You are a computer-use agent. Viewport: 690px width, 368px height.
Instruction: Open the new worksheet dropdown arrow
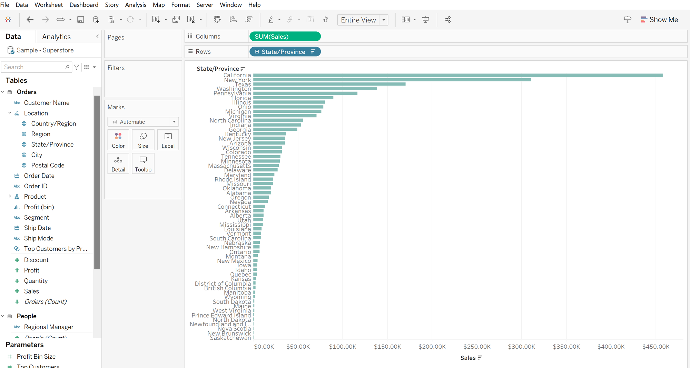pyautogui.click(x=166, y=20)
